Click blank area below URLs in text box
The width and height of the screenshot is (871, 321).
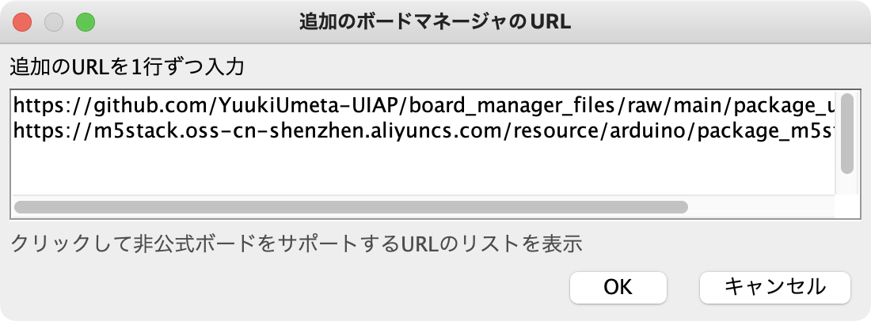423,169
